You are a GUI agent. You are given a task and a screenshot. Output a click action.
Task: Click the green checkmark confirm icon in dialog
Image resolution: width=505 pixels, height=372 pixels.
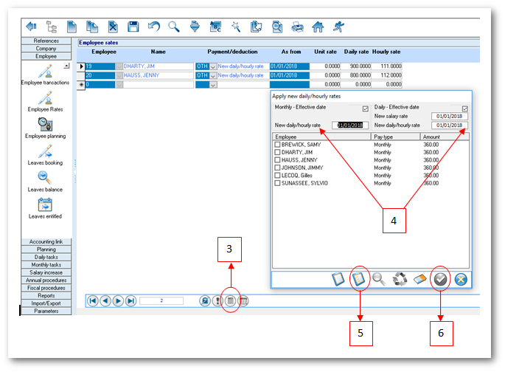(x=440, y=279)
